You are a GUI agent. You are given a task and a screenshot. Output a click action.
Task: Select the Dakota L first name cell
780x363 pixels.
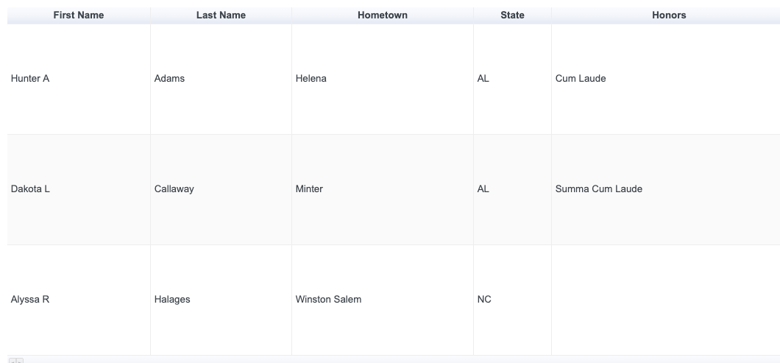[x=30, y=189]
